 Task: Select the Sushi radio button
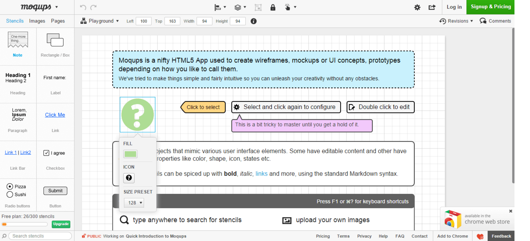[10, 195]
